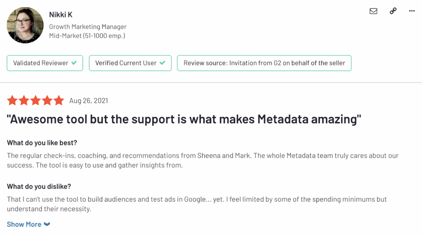
Task: Click the Validated Reviewer badge
Action: tap(45, 63)
